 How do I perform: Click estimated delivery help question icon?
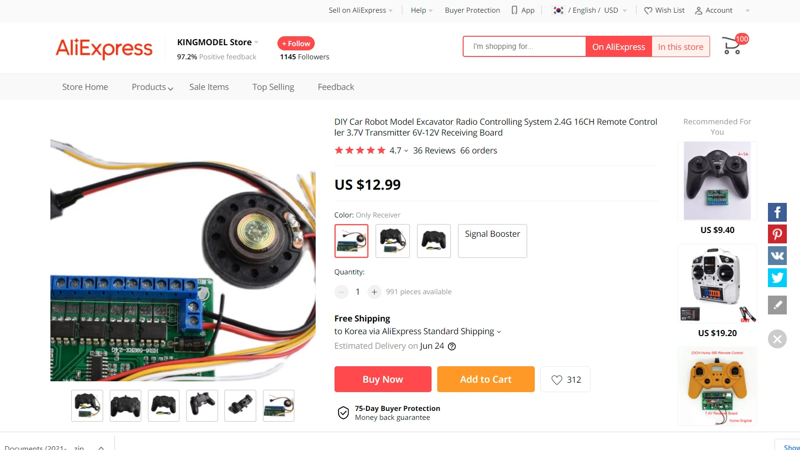click(452, 346)
